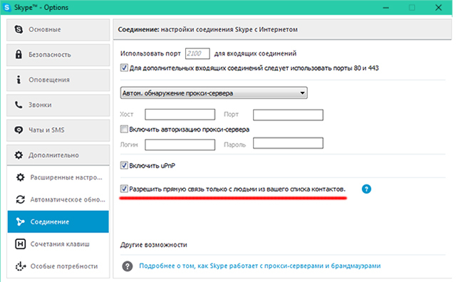The height and width of the screenshot is (282, 456).
Task: Click the connection nodes icon beside Соединение
Action: coord(21,221)
